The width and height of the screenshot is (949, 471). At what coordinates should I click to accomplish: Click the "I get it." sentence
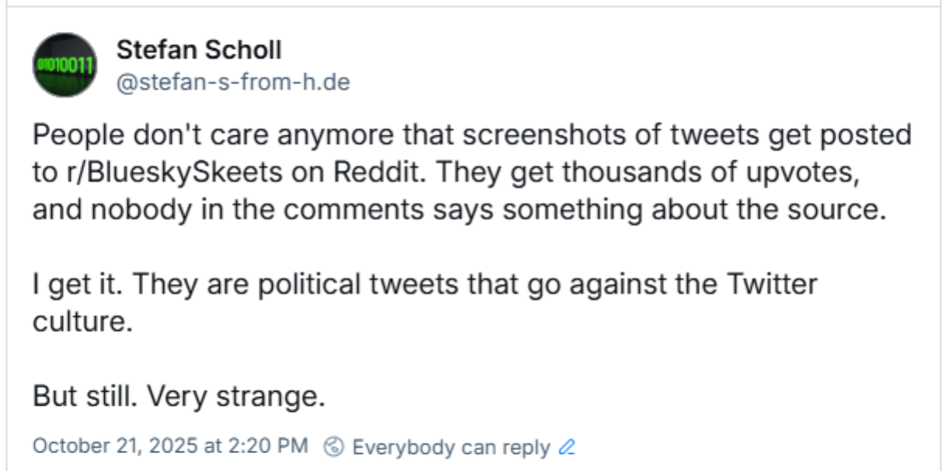point(75,284)
